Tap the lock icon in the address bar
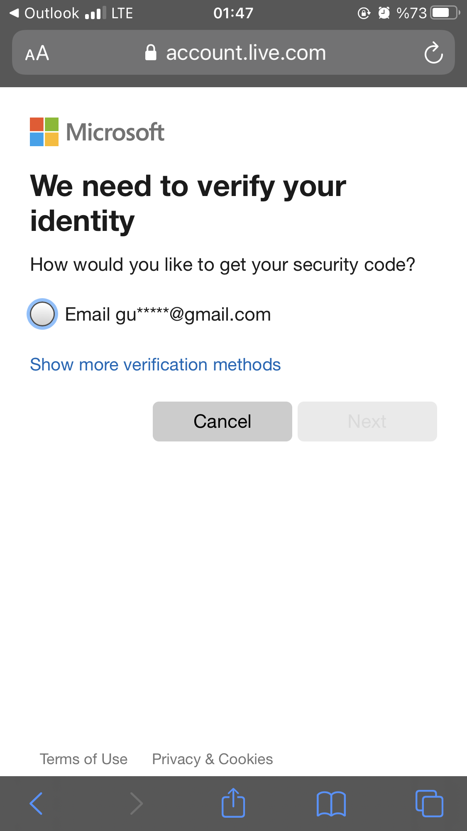The image size is (467, 831). [x=151, y=53]
